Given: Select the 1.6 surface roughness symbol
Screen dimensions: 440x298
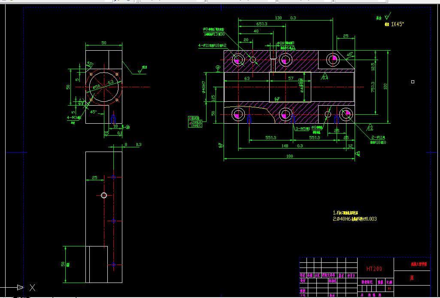Looking at the screenshot, I should (x=370, y=128).
